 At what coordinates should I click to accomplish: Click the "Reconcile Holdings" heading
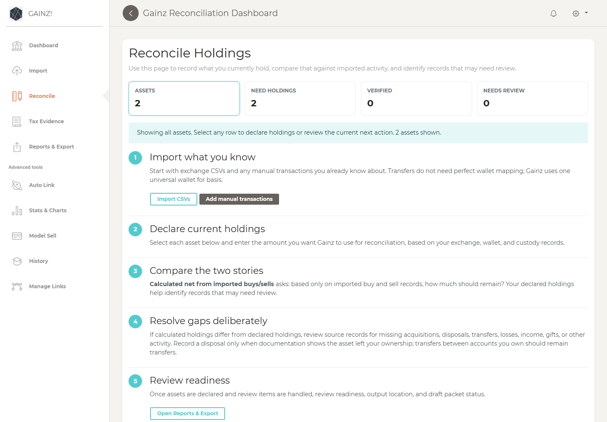click(190, 53)
